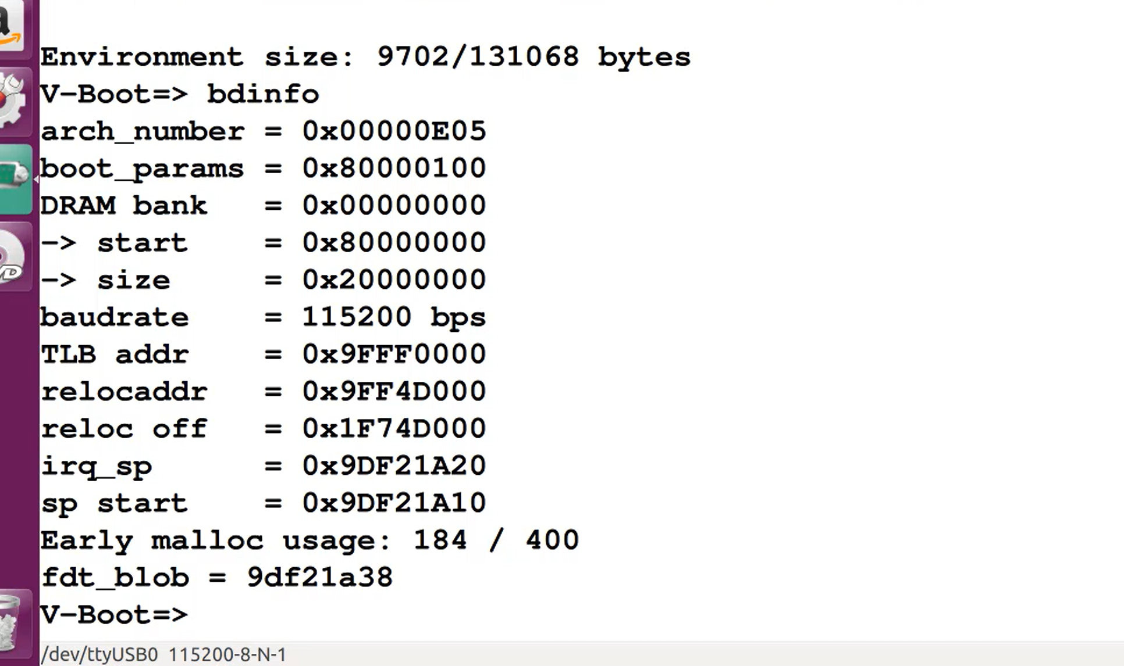
Task: Click the irq_sp value 0x9DF21A20
Action: pos(394,466)
